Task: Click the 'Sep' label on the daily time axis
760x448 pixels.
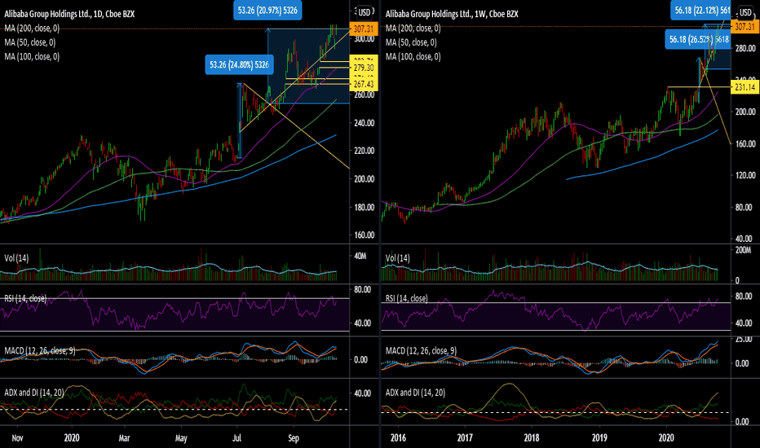Action: click(294, 438)
